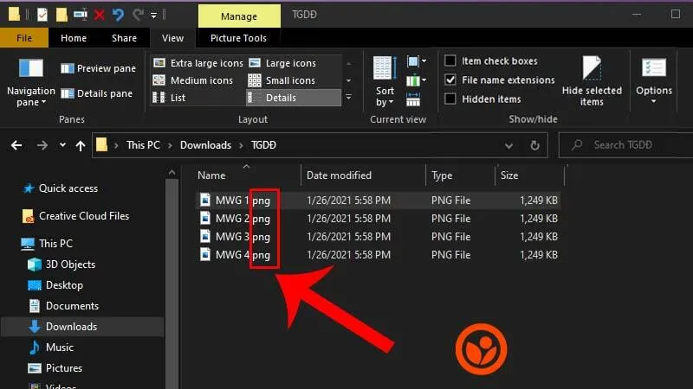Image resolution: width=693 pixels, height=389 pixels.
Task: Click This PC in address bar
Action: coord(143,145)
